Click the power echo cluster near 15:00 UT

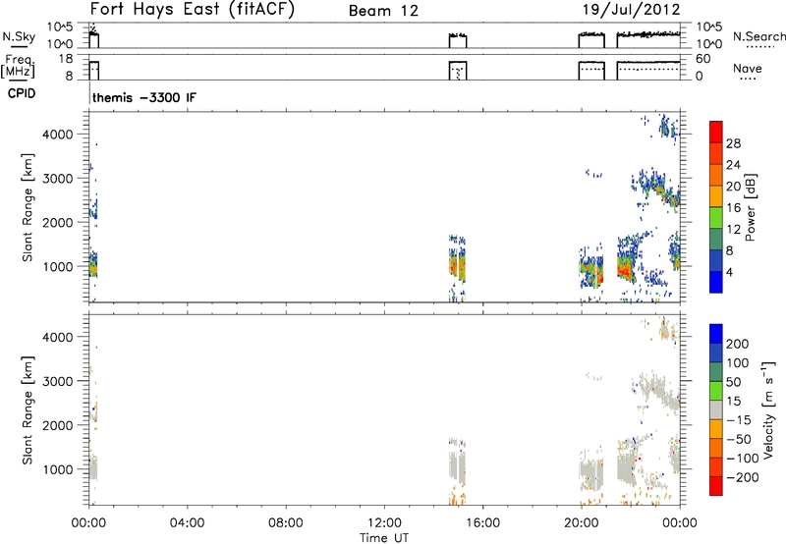457,268
